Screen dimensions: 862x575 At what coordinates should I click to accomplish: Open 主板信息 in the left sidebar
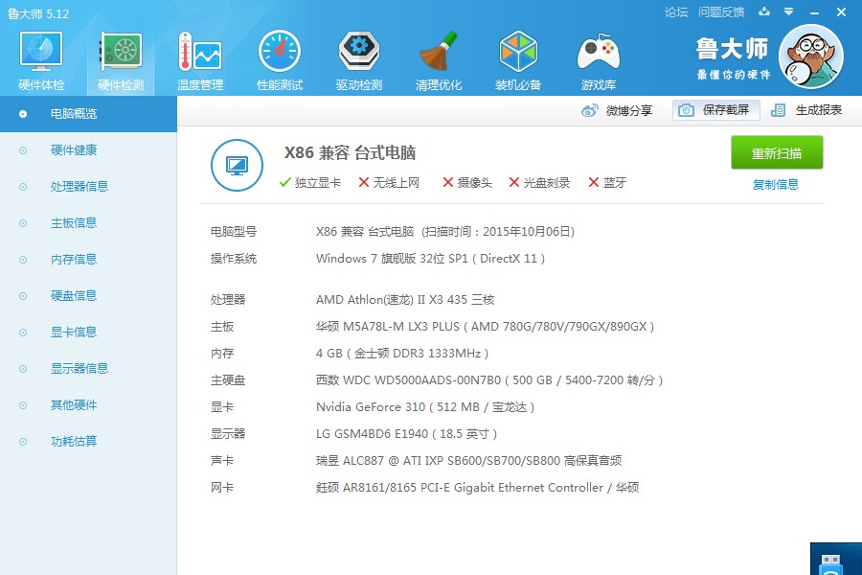(74, 223)
